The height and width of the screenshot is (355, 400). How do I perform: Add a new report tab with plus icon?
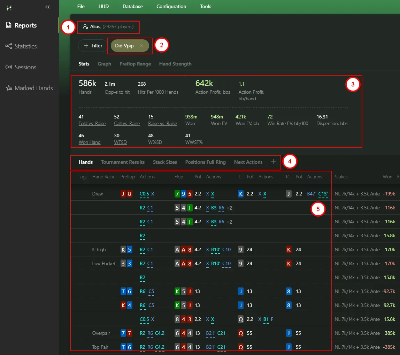[274, 162]
